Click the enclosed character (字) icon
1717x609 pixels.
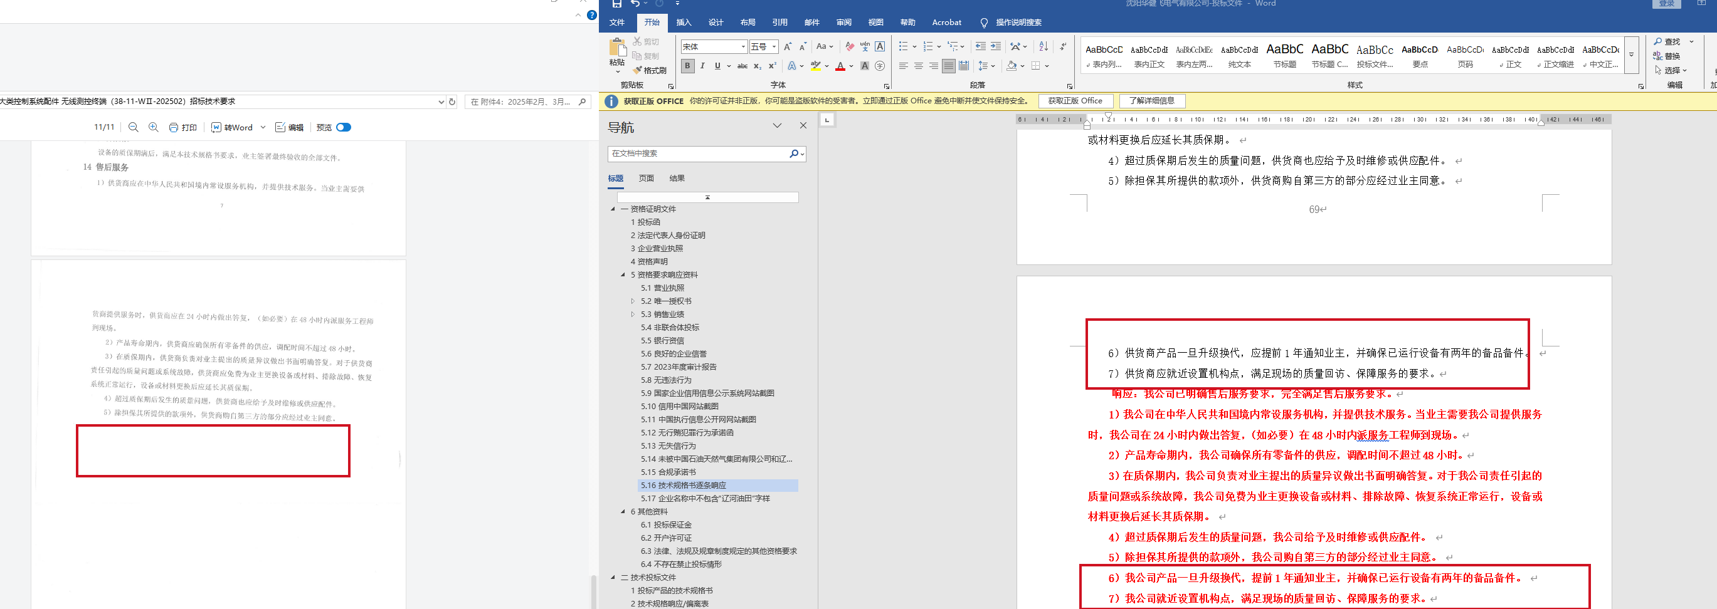coord(880,66)
